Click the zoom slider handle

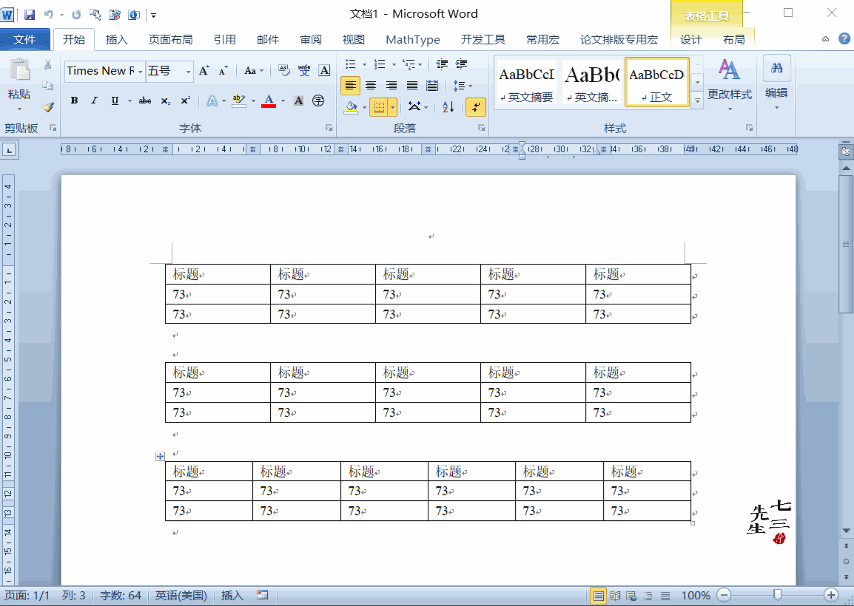777,595
